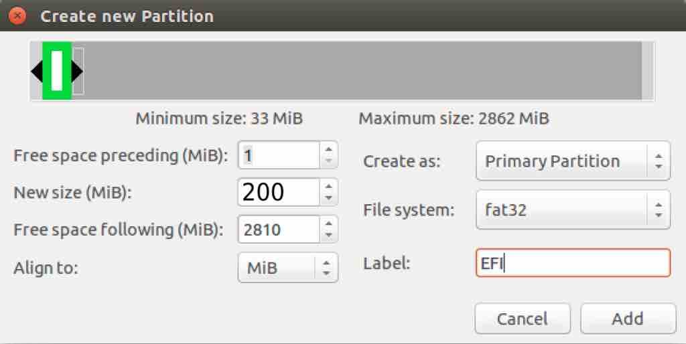Screen dimensions: 686x344
Task: Decrease New size value
Action: 329,198
